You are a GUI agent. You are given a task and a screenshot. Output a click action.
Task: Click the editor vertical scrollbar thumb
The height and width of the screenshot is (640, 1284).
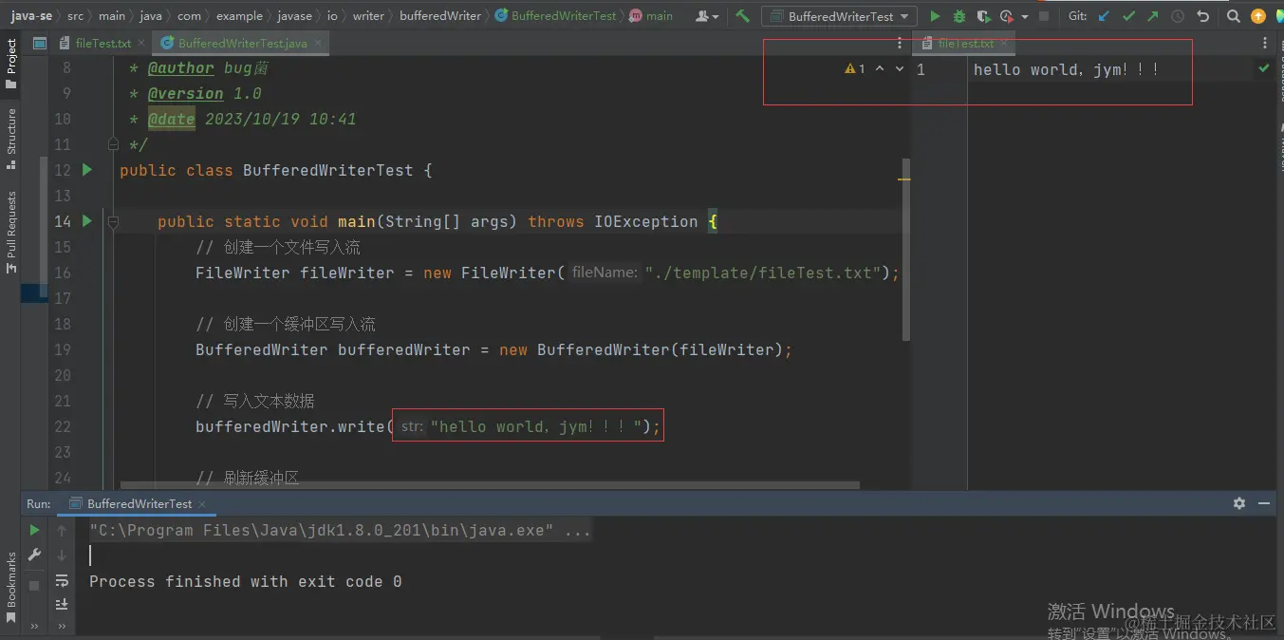906,249
